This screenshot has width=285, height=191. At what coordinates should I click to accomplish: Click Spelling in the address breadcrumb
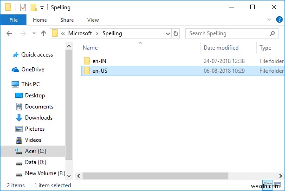[x=112, y=33]
